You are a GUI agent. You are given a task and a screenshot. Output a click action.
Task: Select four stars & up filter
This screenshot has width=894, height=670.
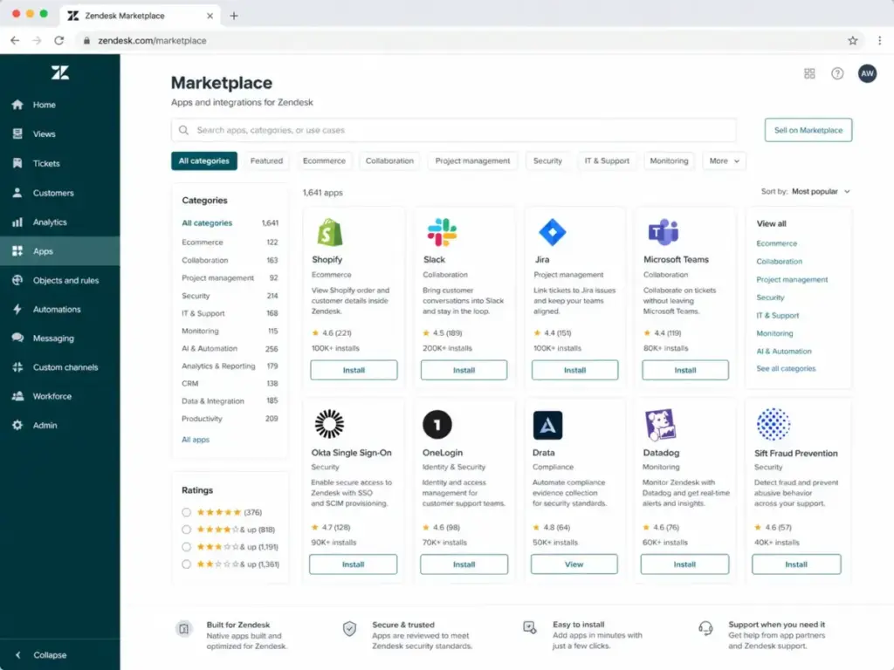187,530
